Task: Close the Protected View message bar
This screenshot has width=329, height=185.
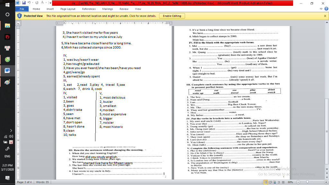Action: click(325, 16)
